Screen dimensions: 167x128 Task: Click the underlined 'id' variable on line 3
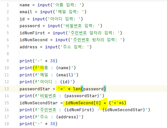(x=22, y=19)
